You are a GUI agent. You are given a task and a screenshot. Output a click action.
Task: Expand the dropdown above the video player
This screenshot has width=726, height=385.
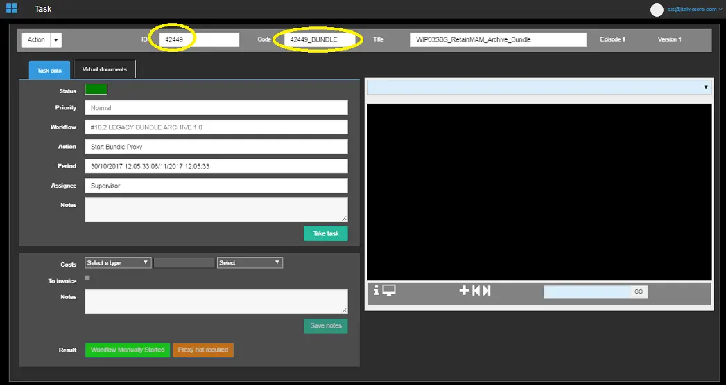pos(539,87)
